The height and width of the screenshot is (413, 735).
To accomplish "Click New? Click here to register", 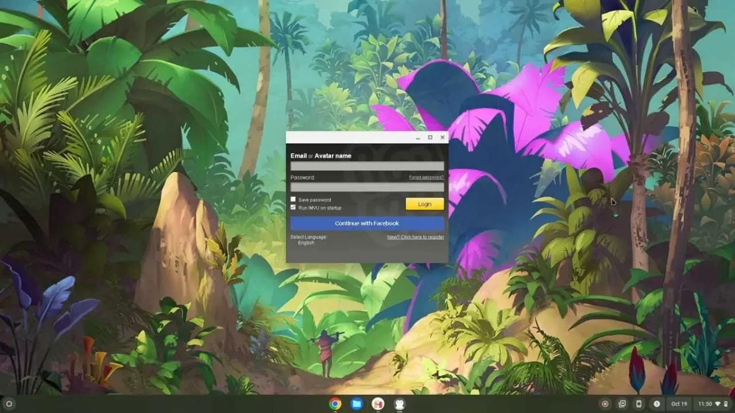I will click(415, 236).
